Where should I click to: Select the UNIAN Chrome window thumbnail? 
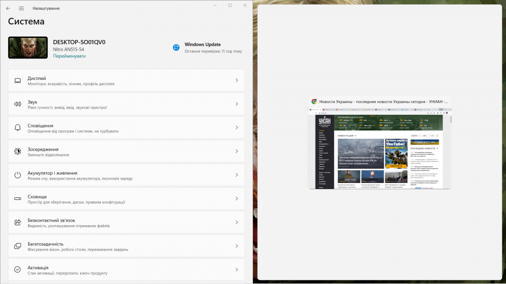(379, 147)
